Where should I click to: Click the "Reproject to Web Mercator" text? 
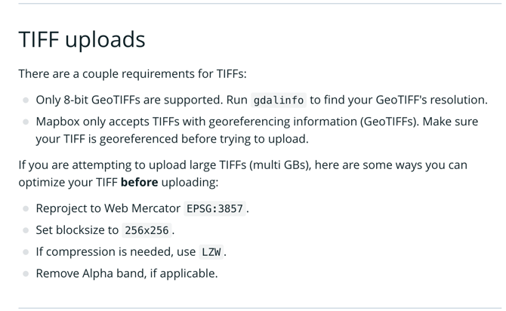(x=108, y=208)
